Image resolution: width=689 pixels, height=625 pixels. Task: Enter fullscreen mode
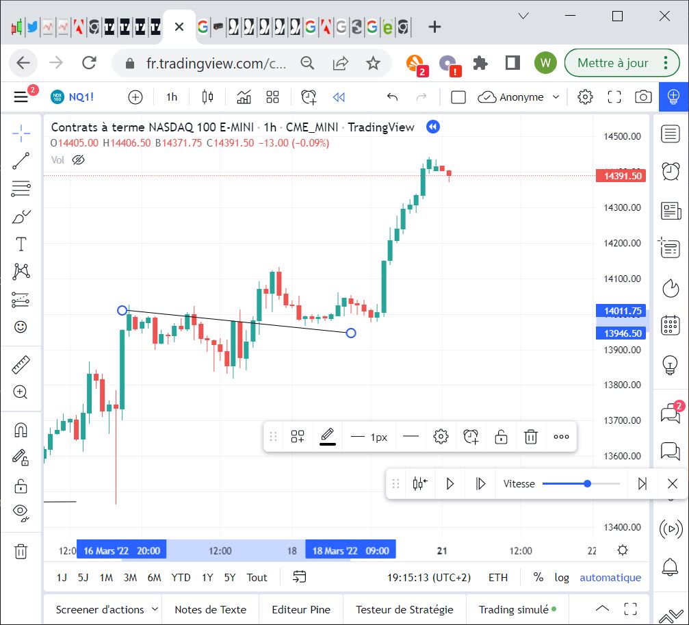tap(614, 97)
